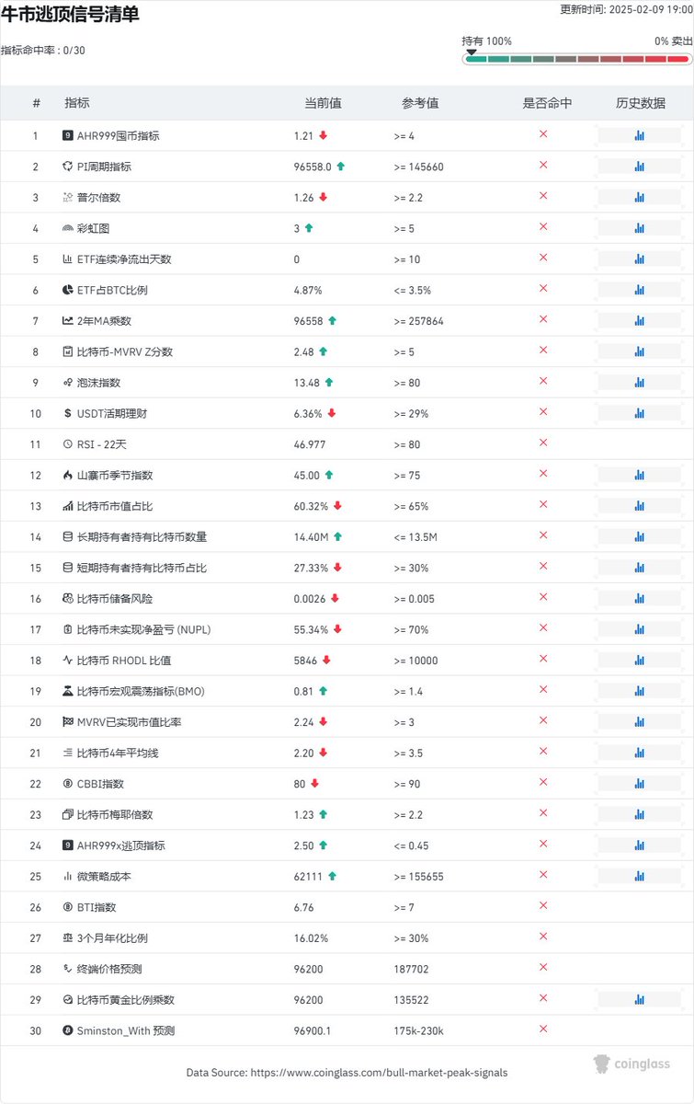
Task: Click the red X for BTI指数 row
Action: (543, 905)
